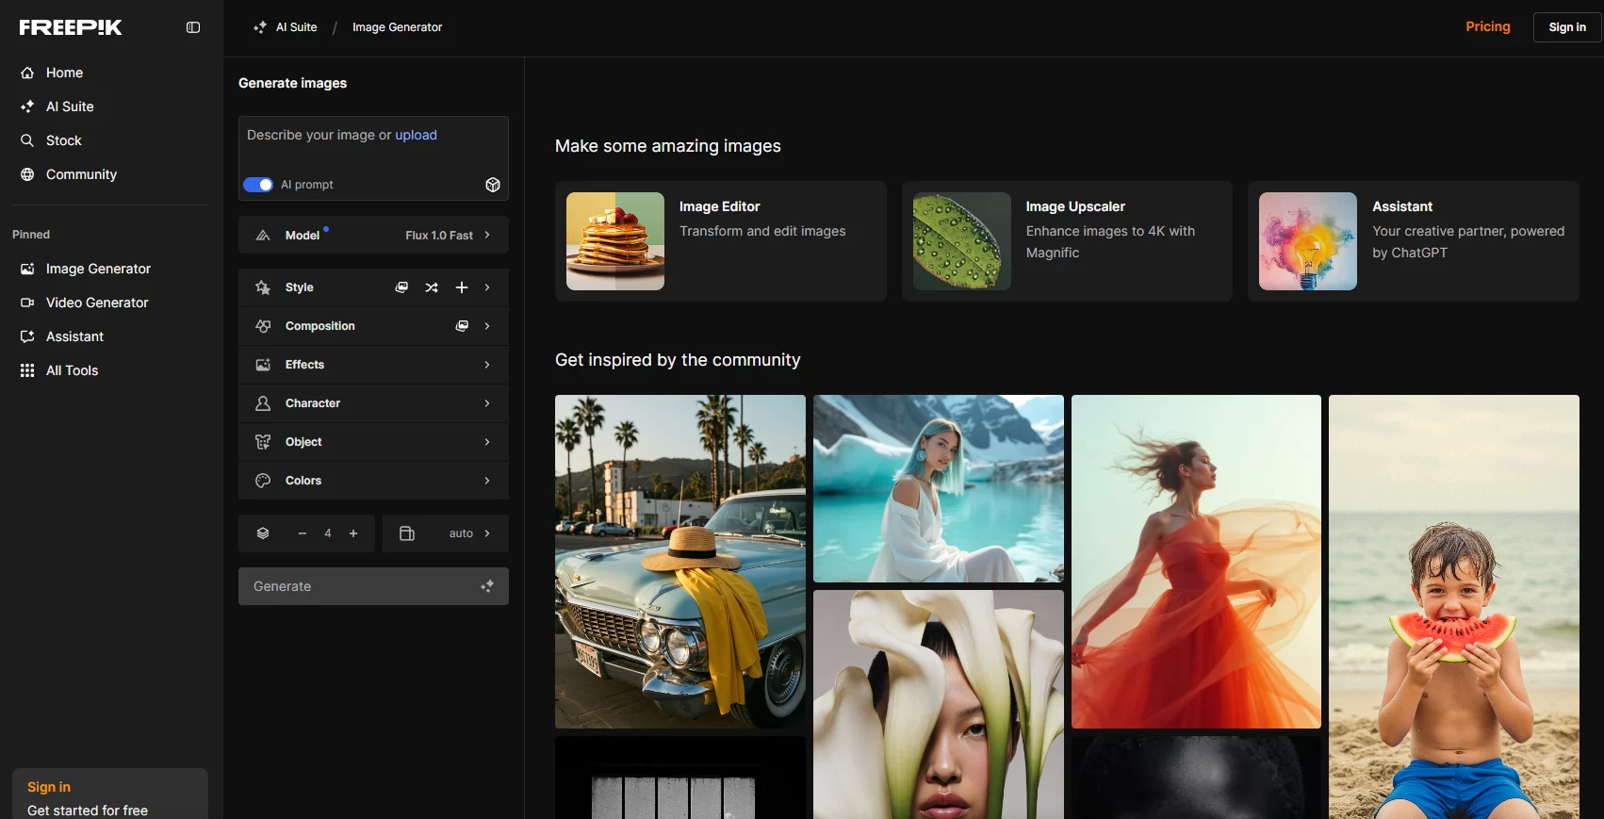Image resolution: width=1604 pixels, height=819 pixels.
Task: Click the image reference icon in Composition row
Action: tap(462, 326)
